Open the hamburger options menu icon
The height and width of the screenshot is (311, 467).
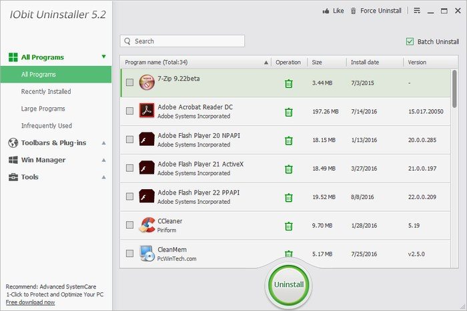click(x=417, y=11)
